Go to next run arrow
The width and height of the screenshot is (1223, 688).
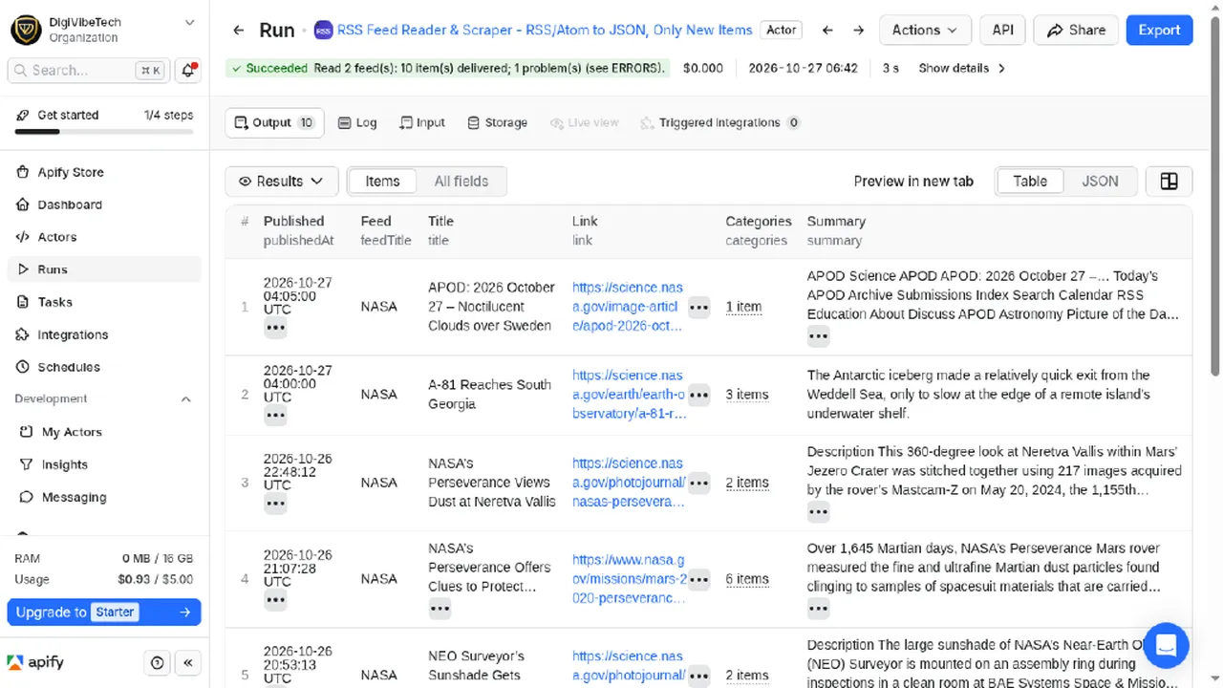859,30
